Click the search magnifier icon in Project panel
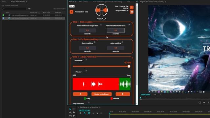This screenshot has width=210, height=118. [x=3, y=9]
